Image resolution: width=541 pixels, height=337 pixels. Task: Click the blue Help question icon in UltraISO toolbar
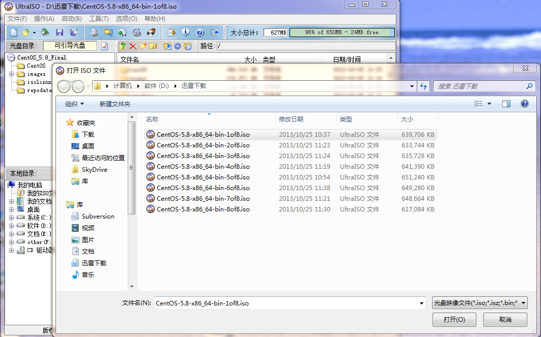[200, 33]
